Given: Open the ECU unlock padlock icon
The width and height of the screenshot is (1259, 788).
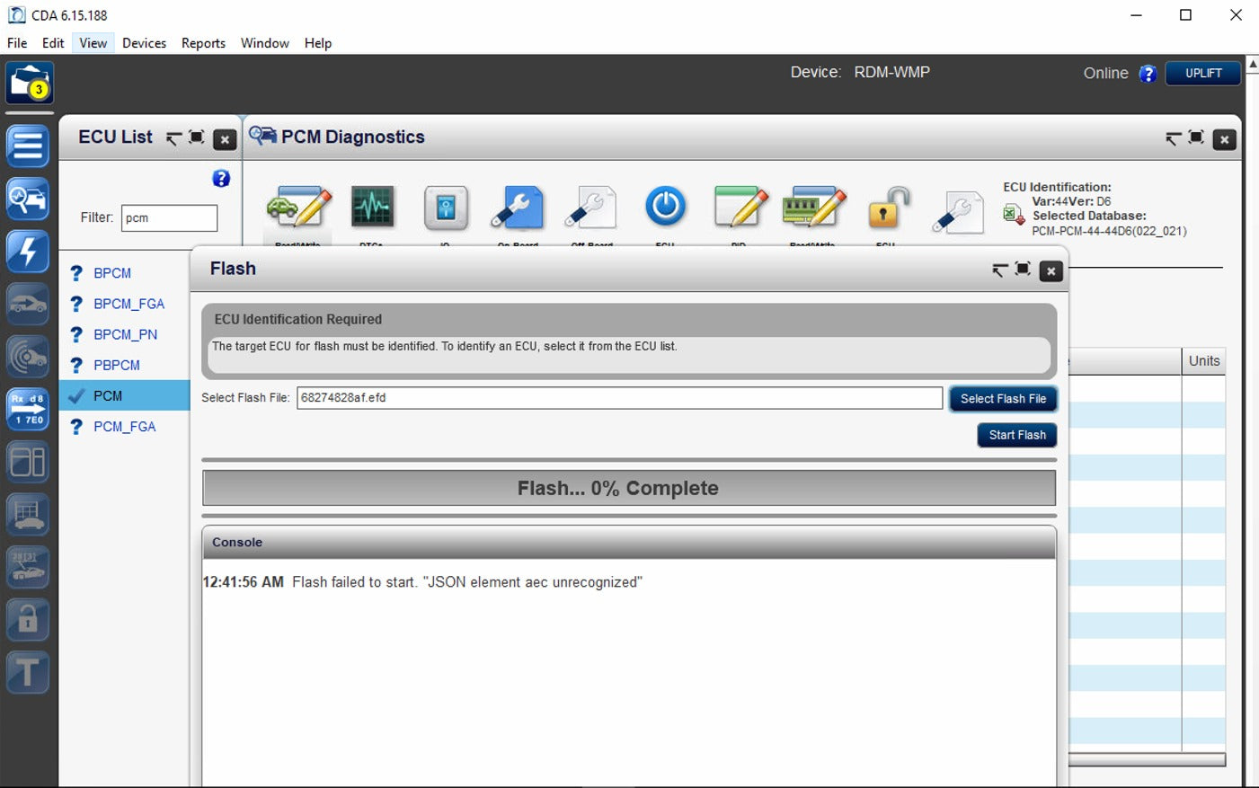Looking at the screenshot, I should [887, 208].
